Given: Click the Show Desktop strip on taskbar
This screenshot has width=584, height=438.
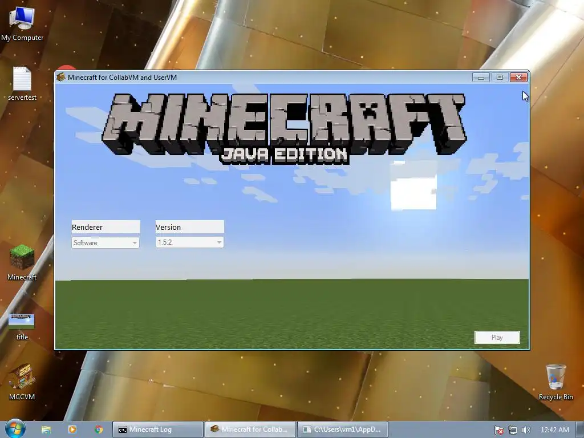Looking at the screenshot, I should tap(580, 429).
